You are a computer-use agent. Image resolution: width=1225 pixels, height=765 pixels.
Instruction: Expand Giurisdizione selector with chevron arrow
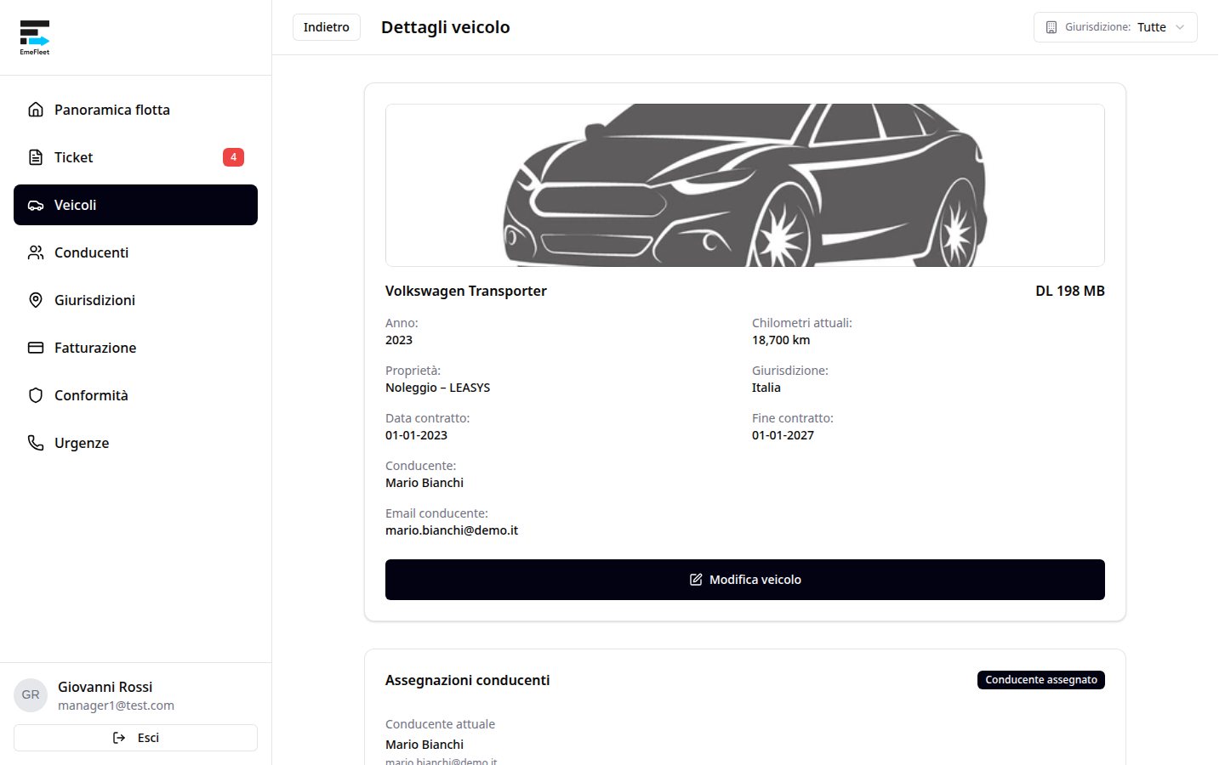[x=1180, y=27]
